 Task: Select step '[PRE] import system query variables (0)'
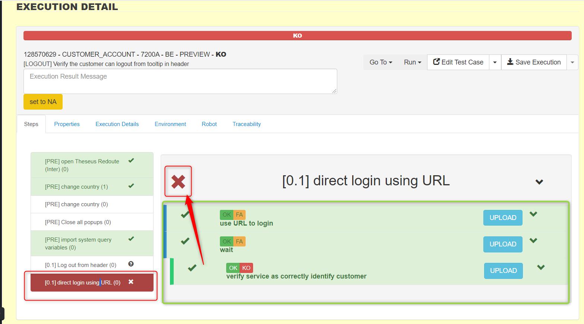point(92,243)
